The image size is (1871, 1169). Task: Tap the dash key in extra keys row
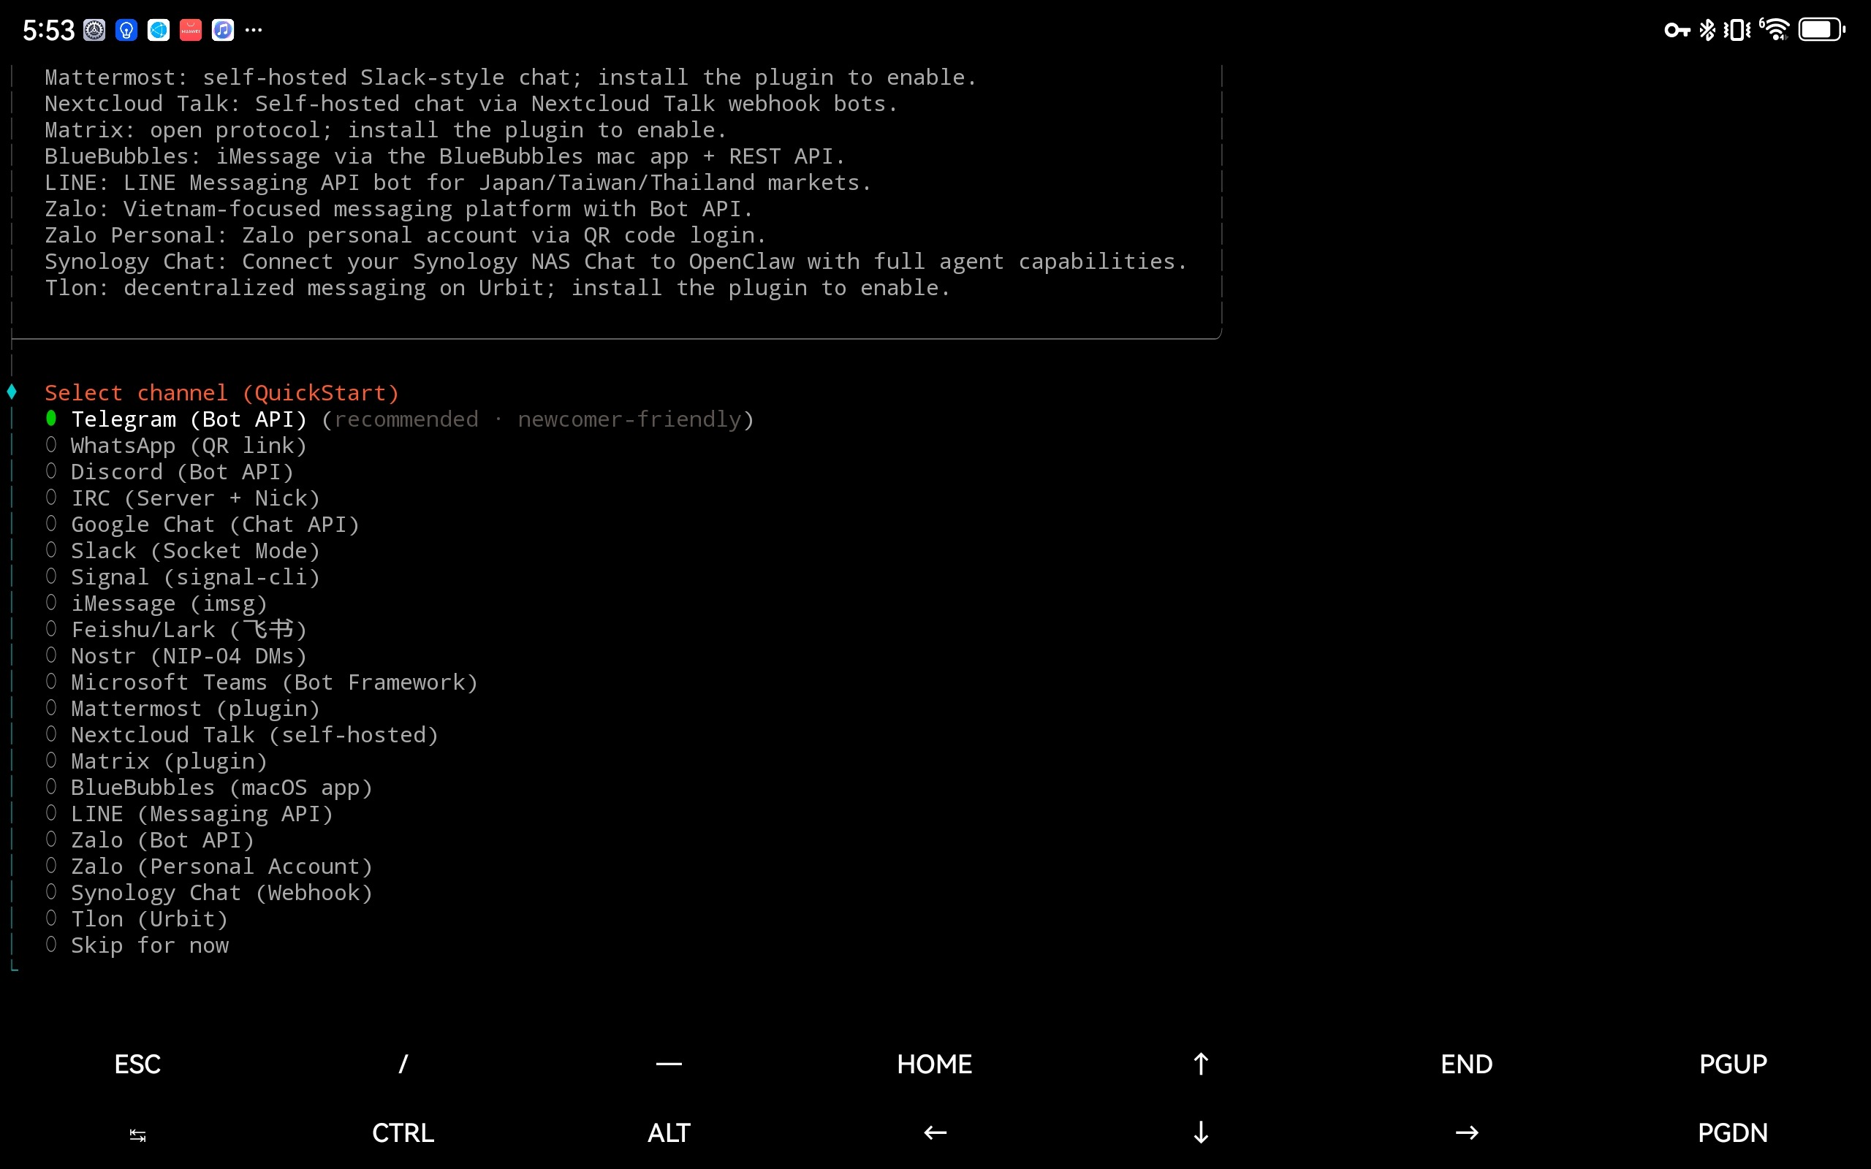click(x=669, y=1064)
